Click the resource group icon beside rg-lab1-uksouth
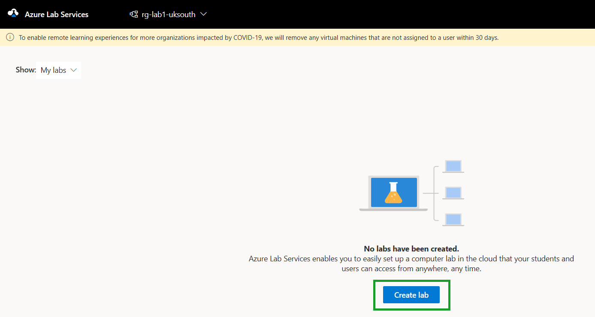 [134, 14]
